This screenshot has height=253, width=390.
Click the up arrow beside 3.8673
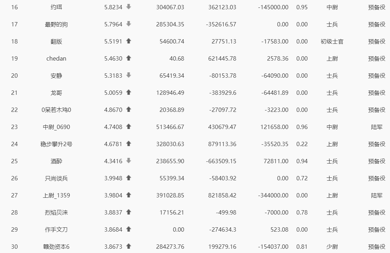click(x=128, y=246)
